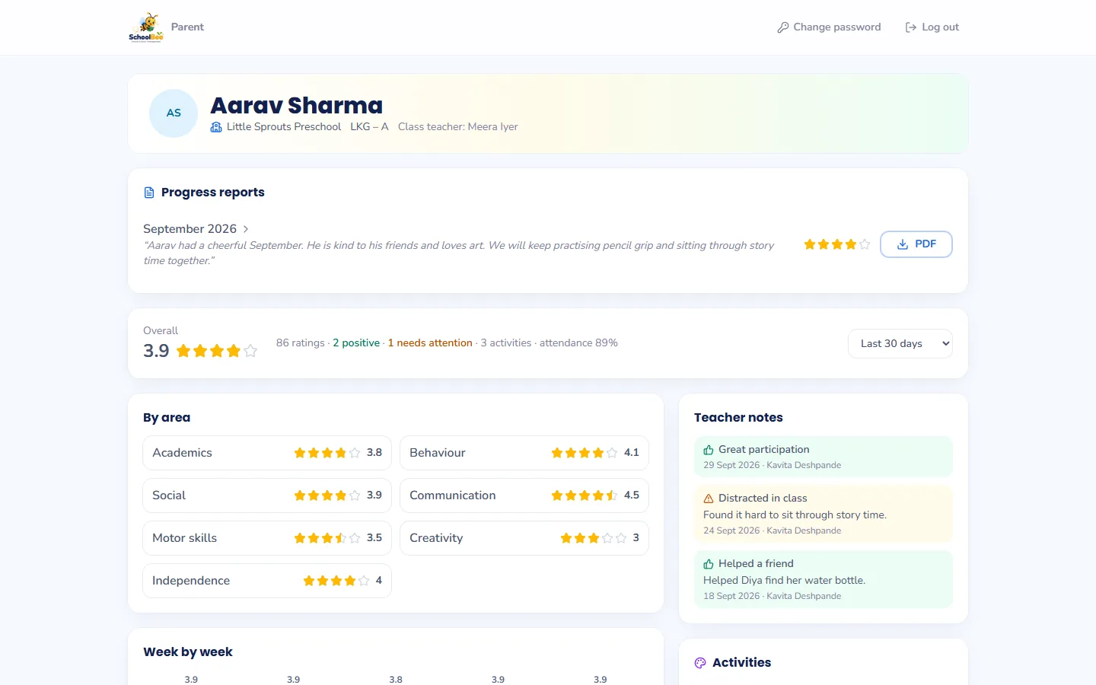The image size is (1096, 685).
Task: Click the Independence rating stars
Action: [336, 581]
